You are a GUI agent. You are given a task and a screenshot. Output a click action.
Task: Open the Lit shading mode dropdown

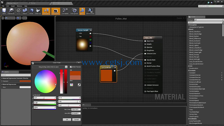click(x=19, y=18)
